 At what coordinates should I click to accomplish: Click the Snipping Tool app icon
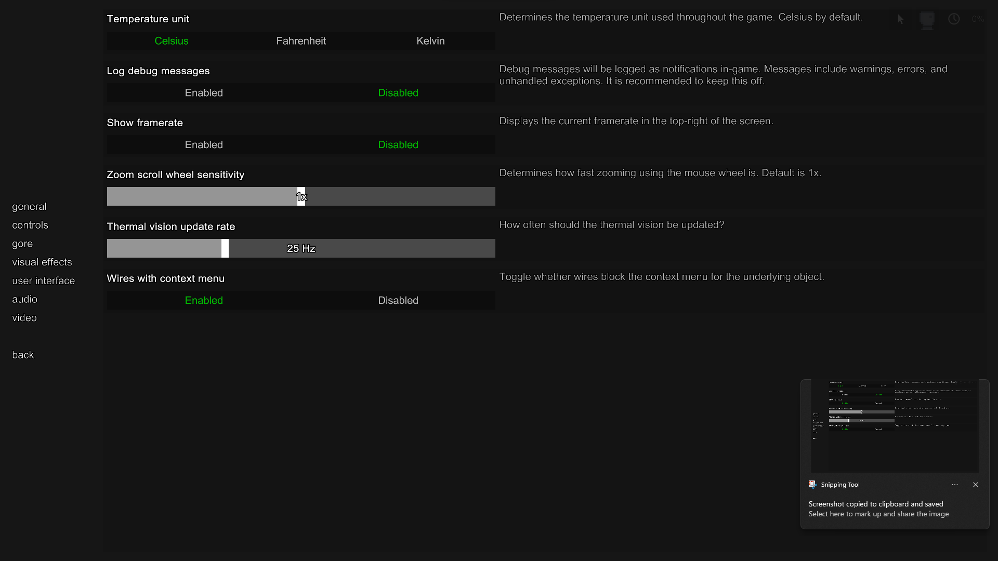812,485
